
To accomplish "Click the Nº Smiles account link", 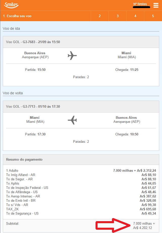I will point(140,4).
